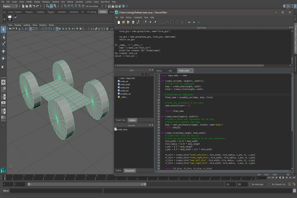Toggle snap to points magnet icon

(73, 6)
